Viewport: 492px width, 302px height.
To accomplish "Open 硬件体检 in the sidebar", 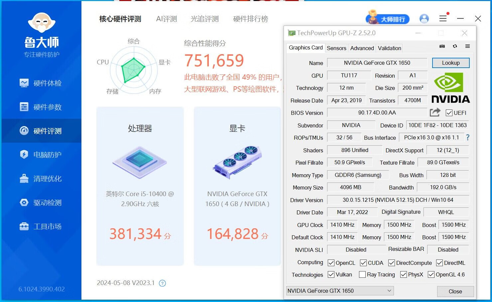I will [x=41, y=83].
